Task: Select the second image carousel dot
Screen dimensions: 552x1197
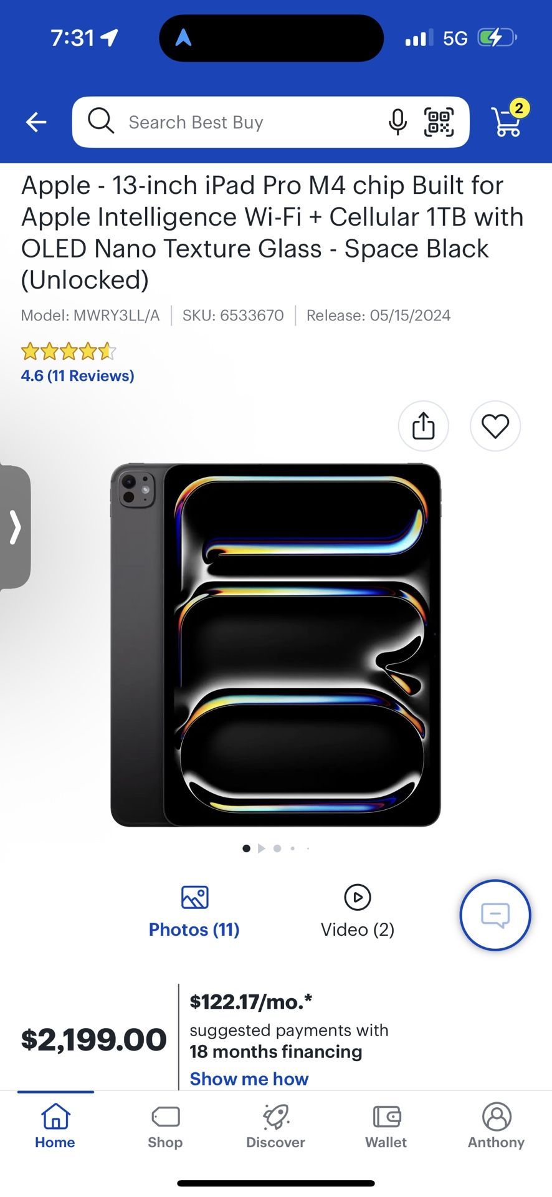Action: tap(262, 848)
